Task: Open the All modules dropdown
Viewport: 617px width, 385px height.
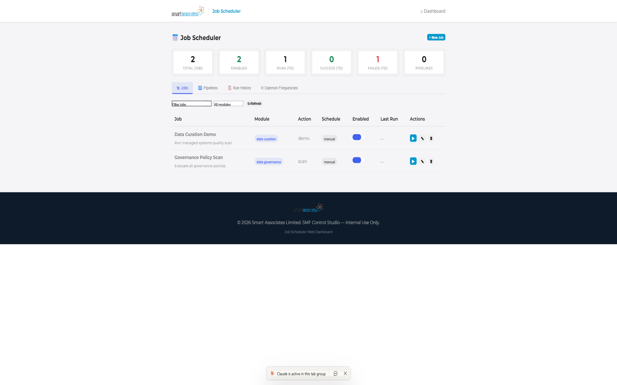Action: click(x=228, y=104)
